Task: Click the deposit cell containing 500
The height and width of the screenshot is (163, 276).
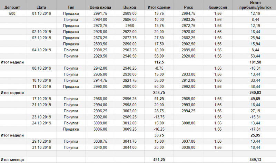Action: tap(12, 13)
